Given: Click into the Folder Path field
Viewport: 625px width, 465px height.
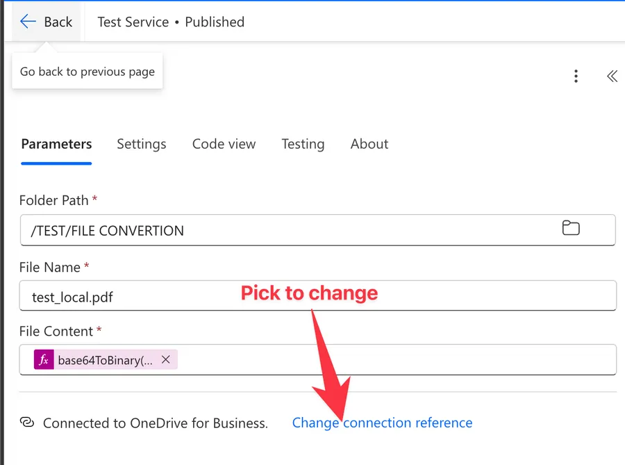Looking at the screenshot, I should (278, 230).
